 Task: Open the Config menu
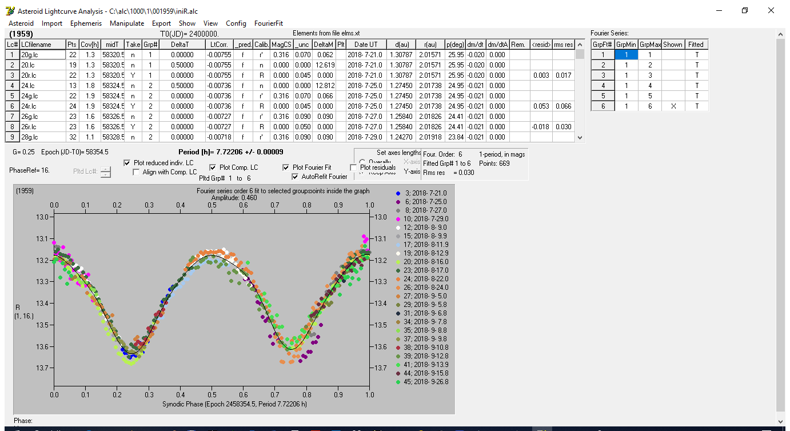point(236,23)
